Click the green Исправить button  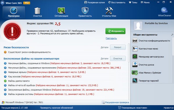(x=115, y=31)
